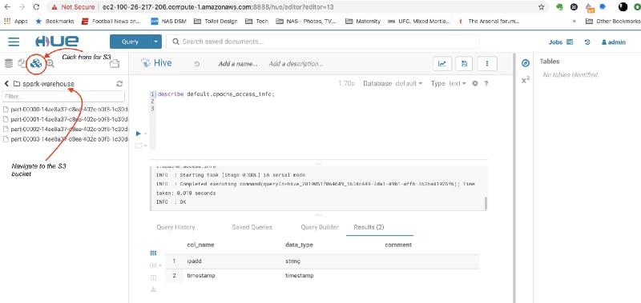
Task: Open the SQL database assist panel icon
Action: point(9,63)
